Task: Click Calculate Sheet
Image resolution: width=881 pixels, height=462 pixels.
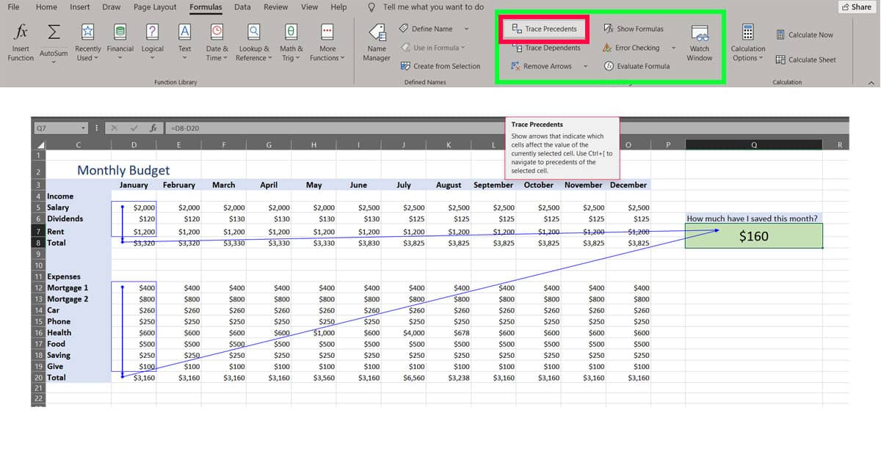Action: (806, 59)
